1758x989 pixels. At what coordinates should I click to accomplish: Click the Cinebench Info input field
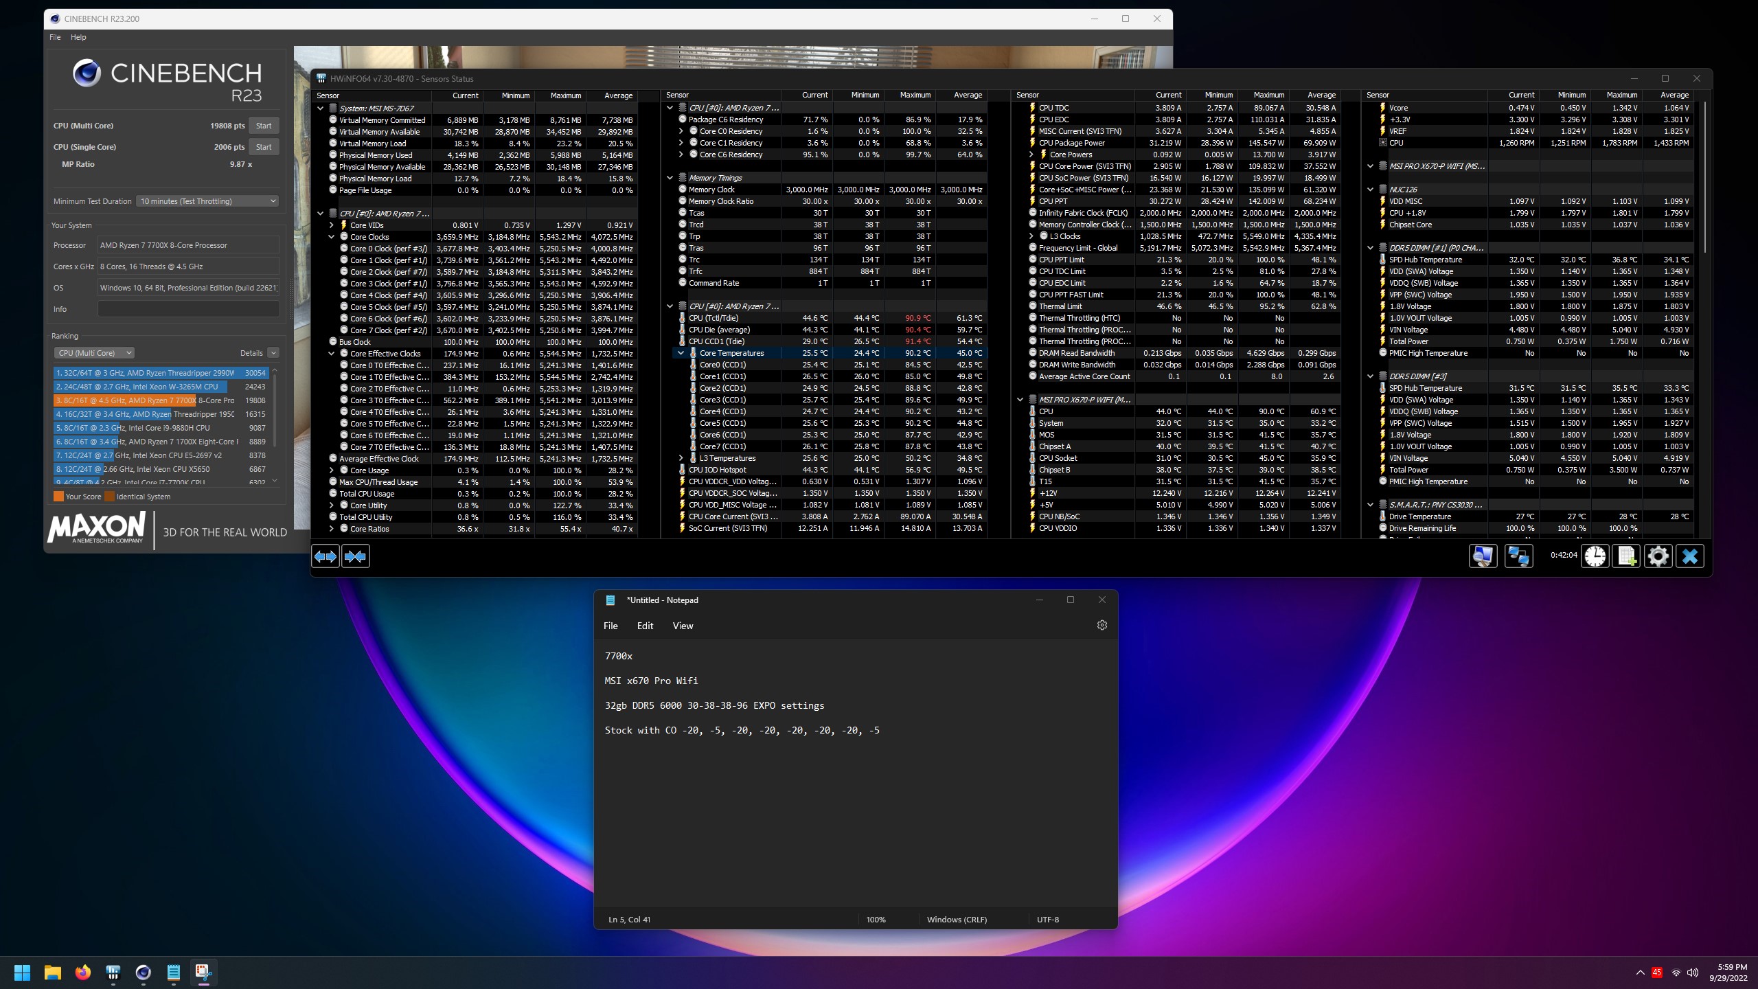[188, 309]
